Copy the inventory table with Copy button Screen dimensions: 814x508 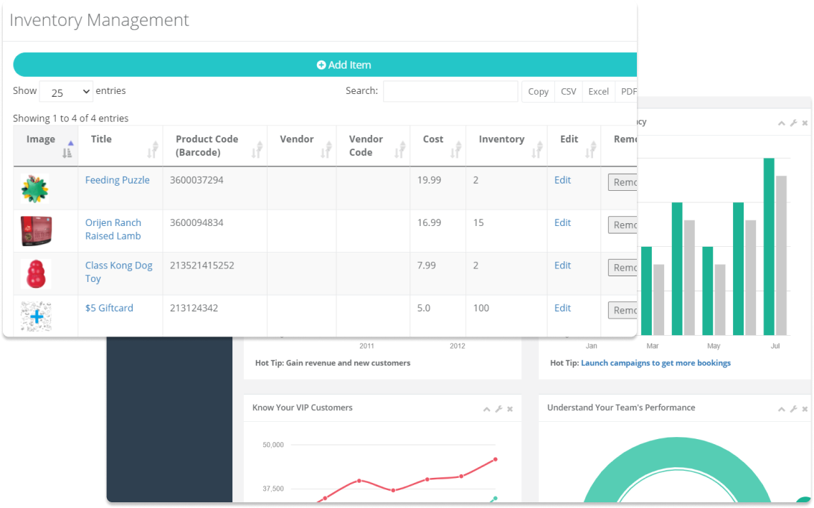click(538, 91)
